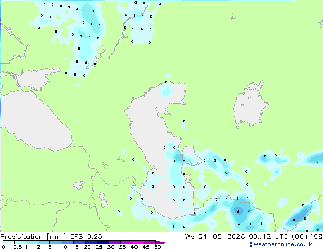Click the 'Precipitation [mm]' title text
The height and width of the screenshot is (249, 323).
[33, 237]
